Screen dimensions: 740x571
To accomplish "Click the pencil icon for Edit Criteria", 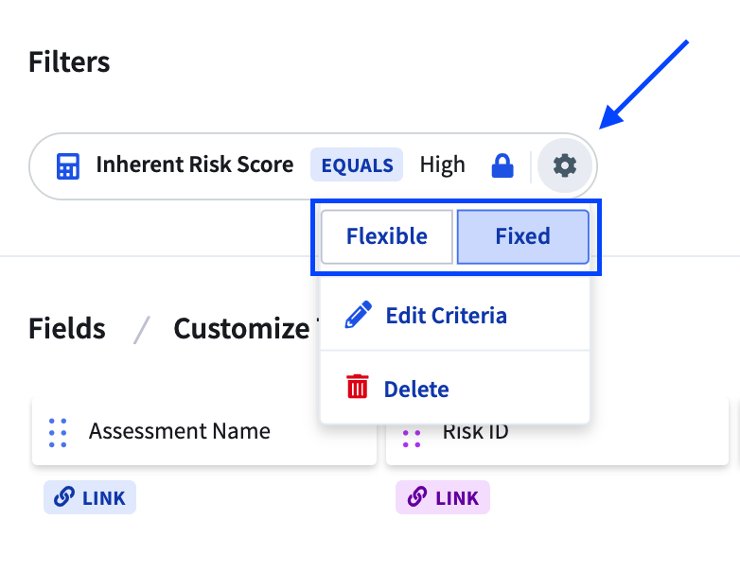I will point(358,316).
